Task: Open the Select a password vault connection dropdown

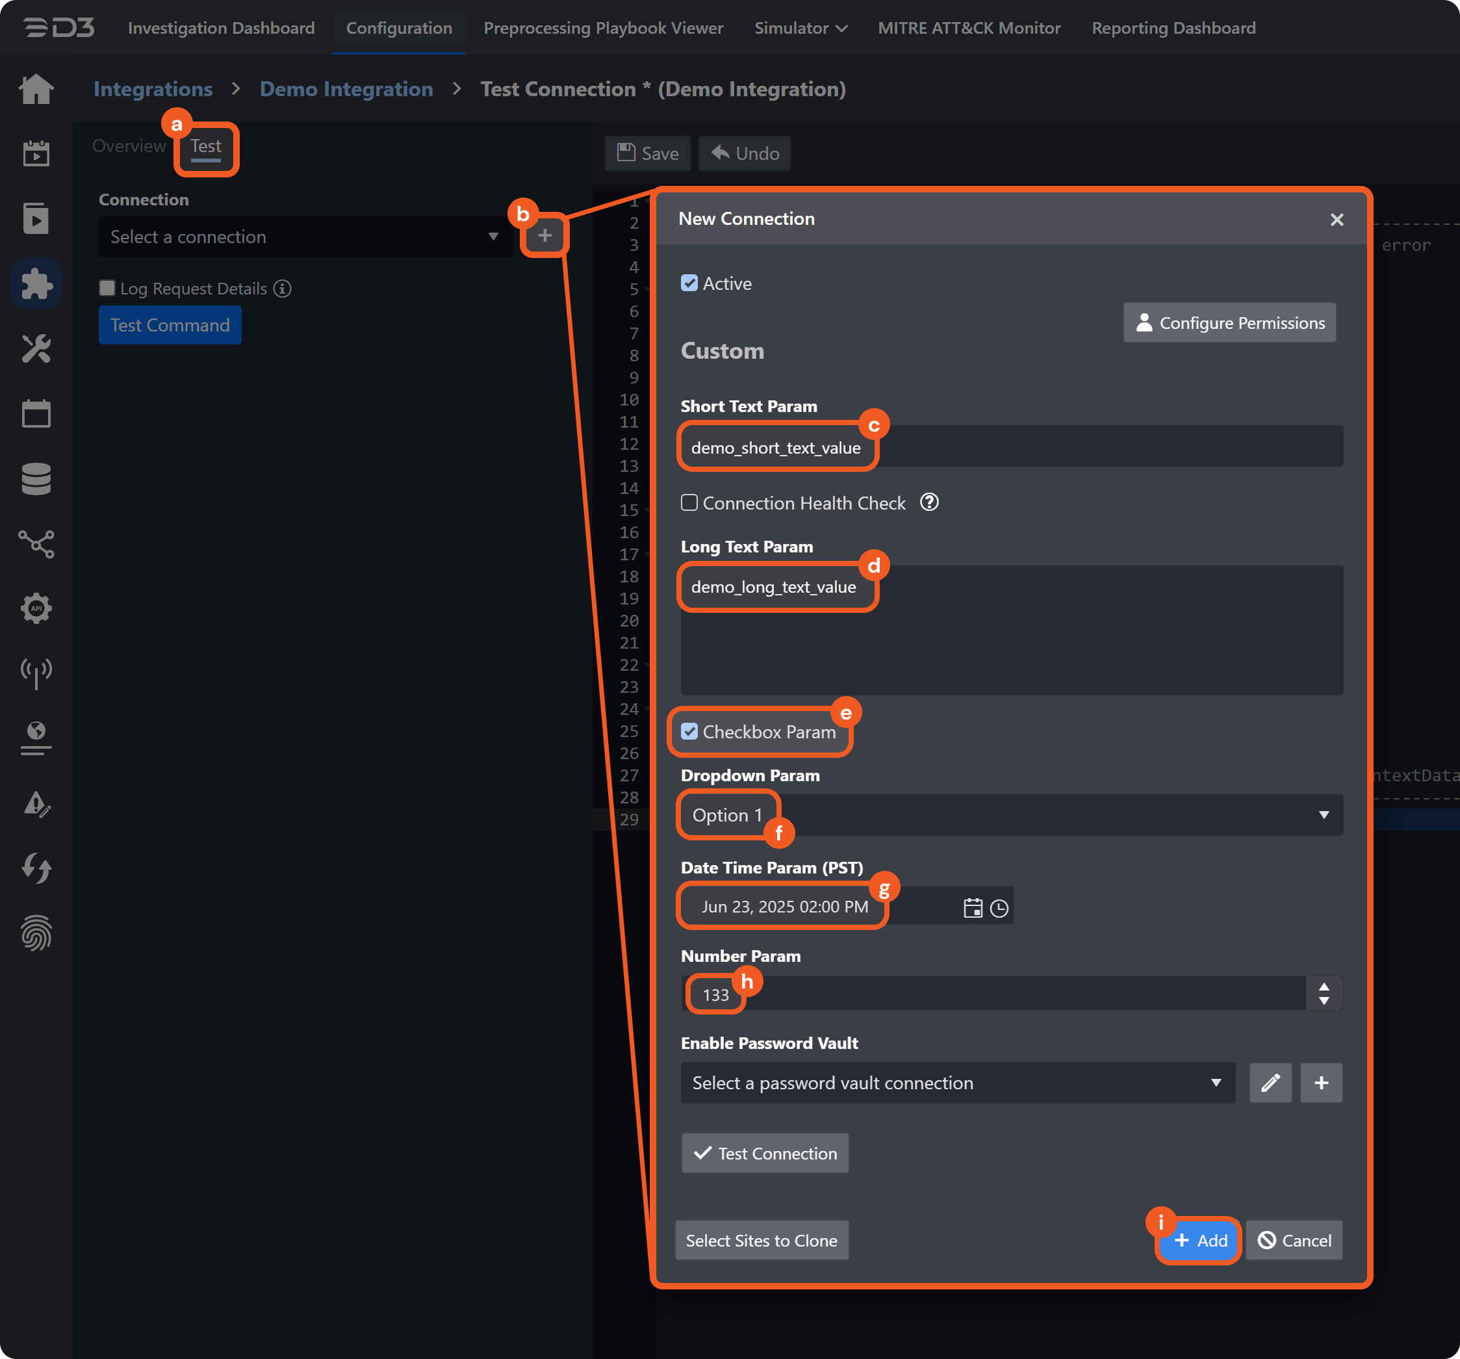Action: click(957, 1083)
